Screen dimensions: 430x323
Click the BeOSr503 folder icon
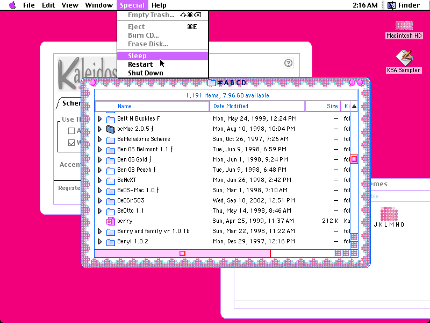point(111,201)
